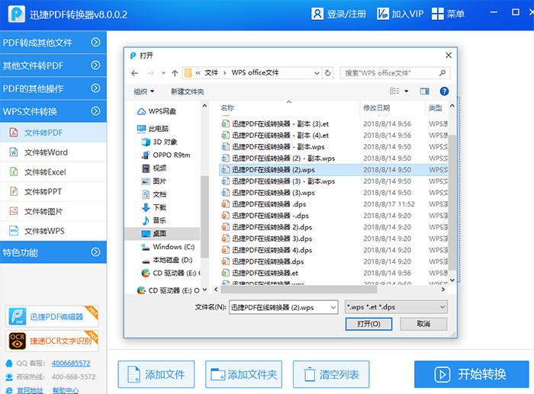Select the 文件转WPS icon
534x394 pixels.
pyautogui.click(x=14, y=231)
